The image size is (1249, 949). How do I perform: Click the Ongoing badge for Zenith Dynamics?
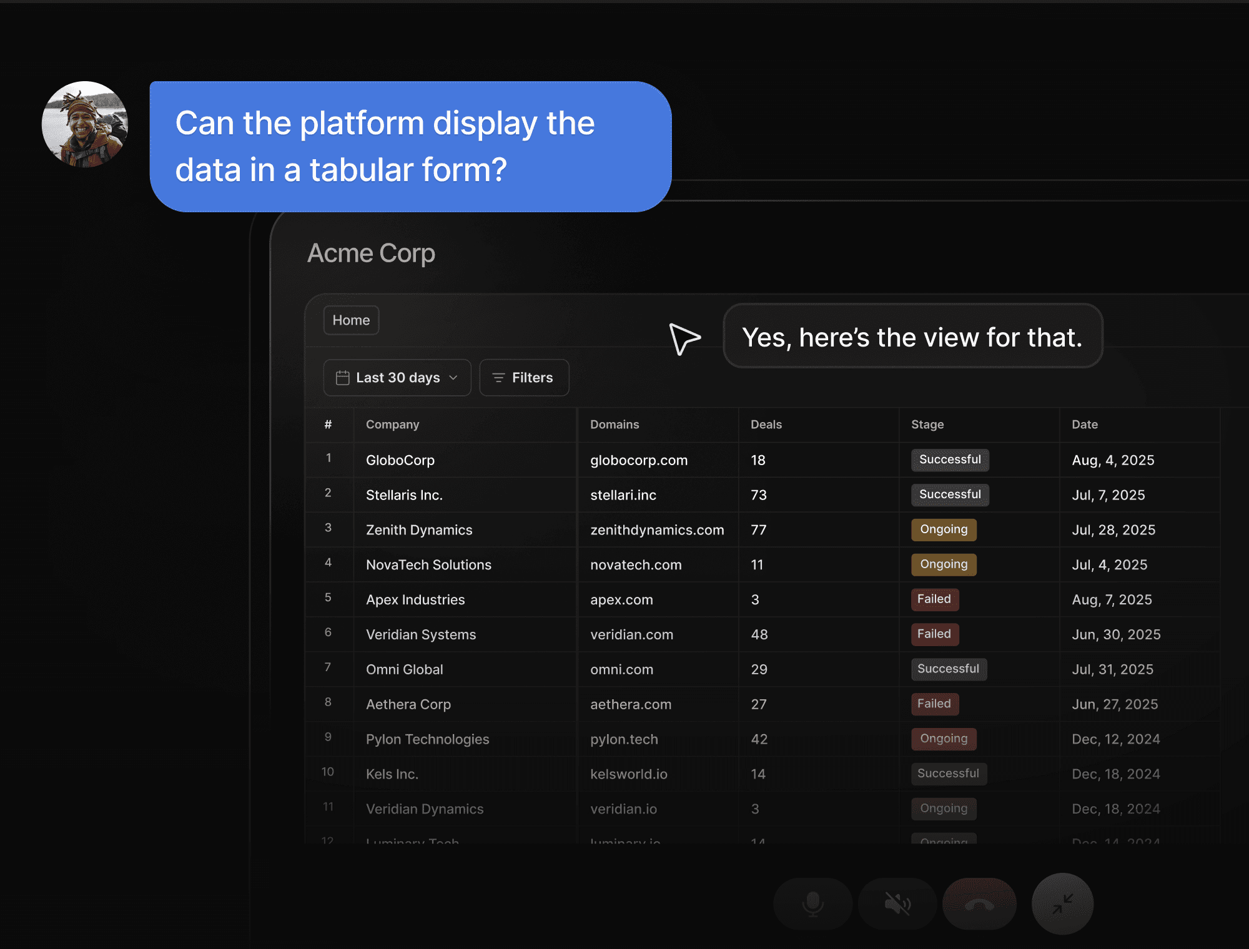pyautogui.click(x=943, y=529)
